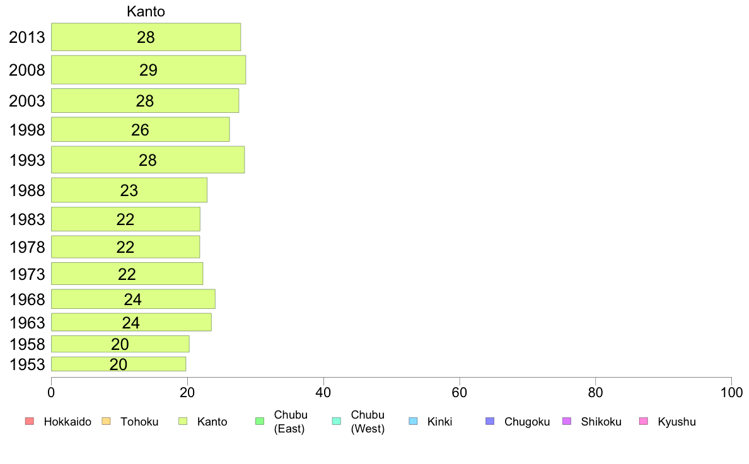This screenshot has width=749, height=464.
Task: Select the Kyushu pink legend swatch
Action: 644,421
